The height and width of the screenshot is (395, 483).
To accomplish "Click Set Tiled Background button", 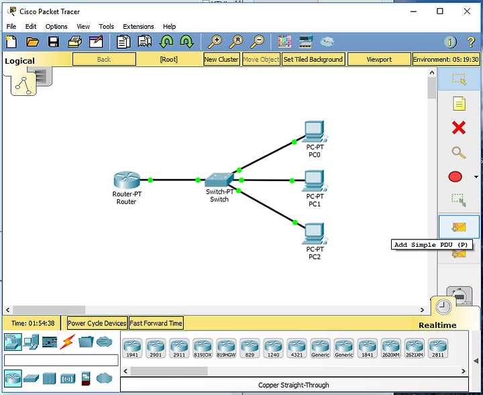I will tap(313, 59).
